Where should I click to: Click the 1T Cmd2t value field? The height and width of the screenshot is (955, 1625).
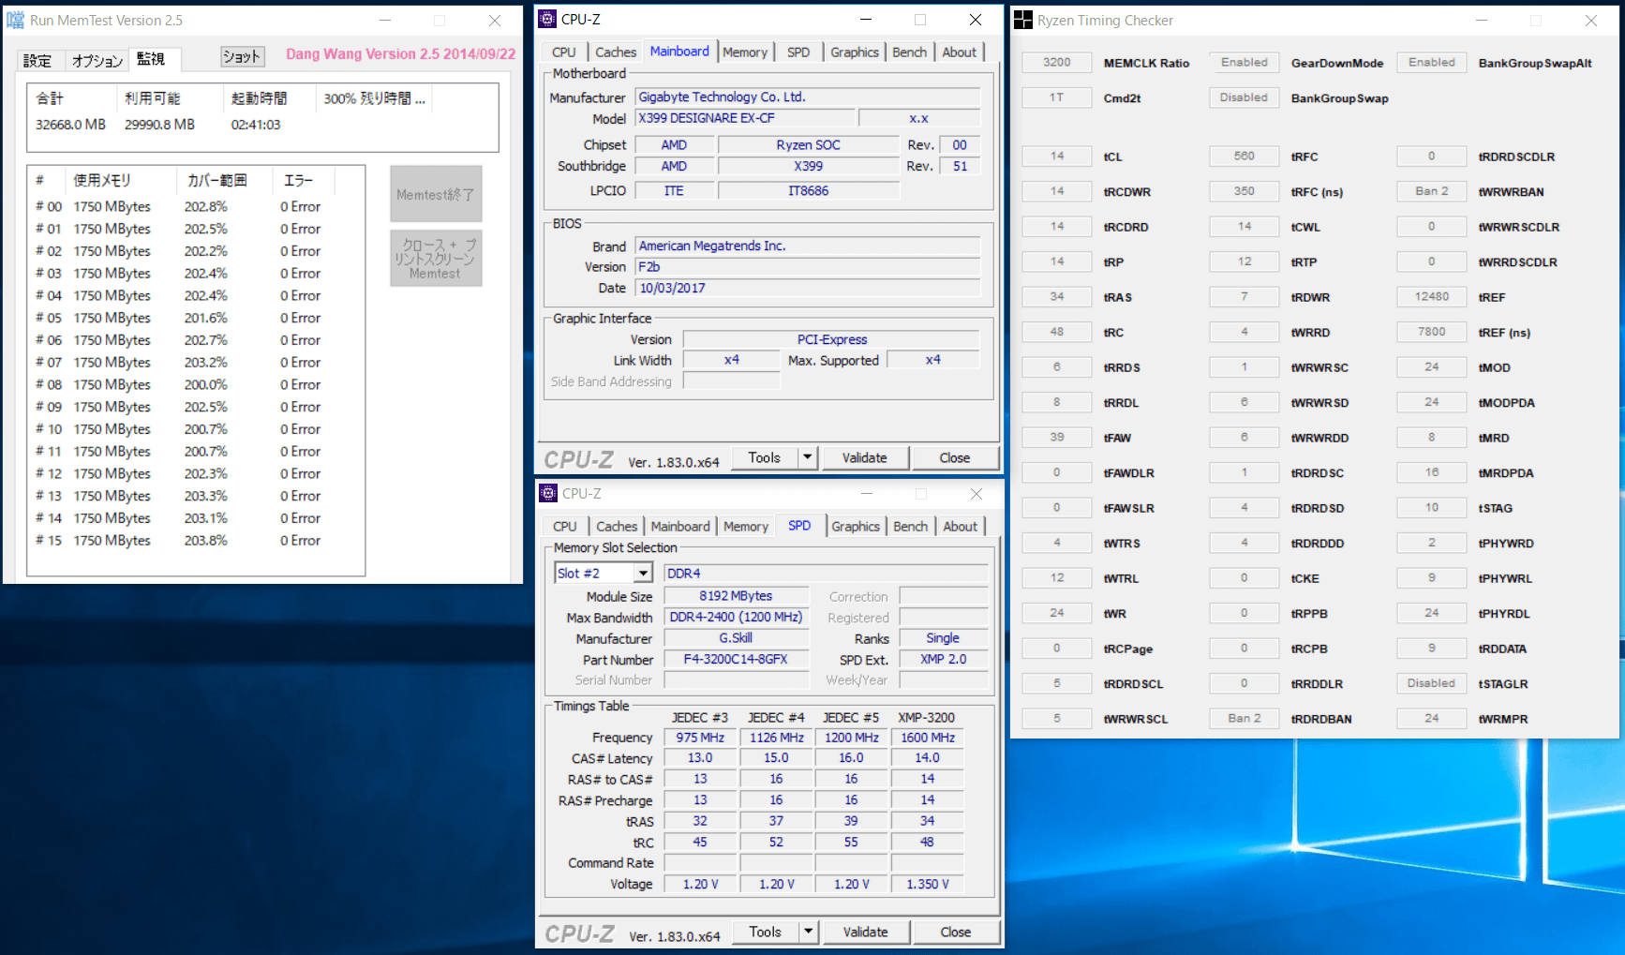pyautogui.click(x=1057, y=97)
